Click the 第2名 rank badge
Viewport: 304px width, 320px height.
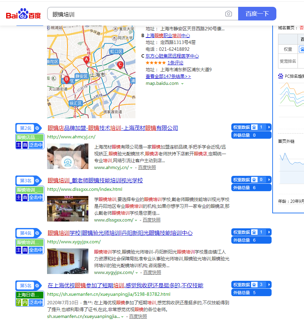point(26,128)
